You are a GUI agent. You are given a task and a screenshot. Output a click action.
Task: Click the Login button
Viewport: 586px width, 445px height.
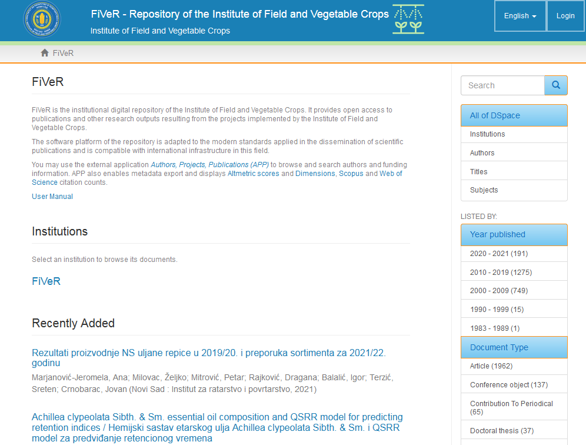coord(565,16)
